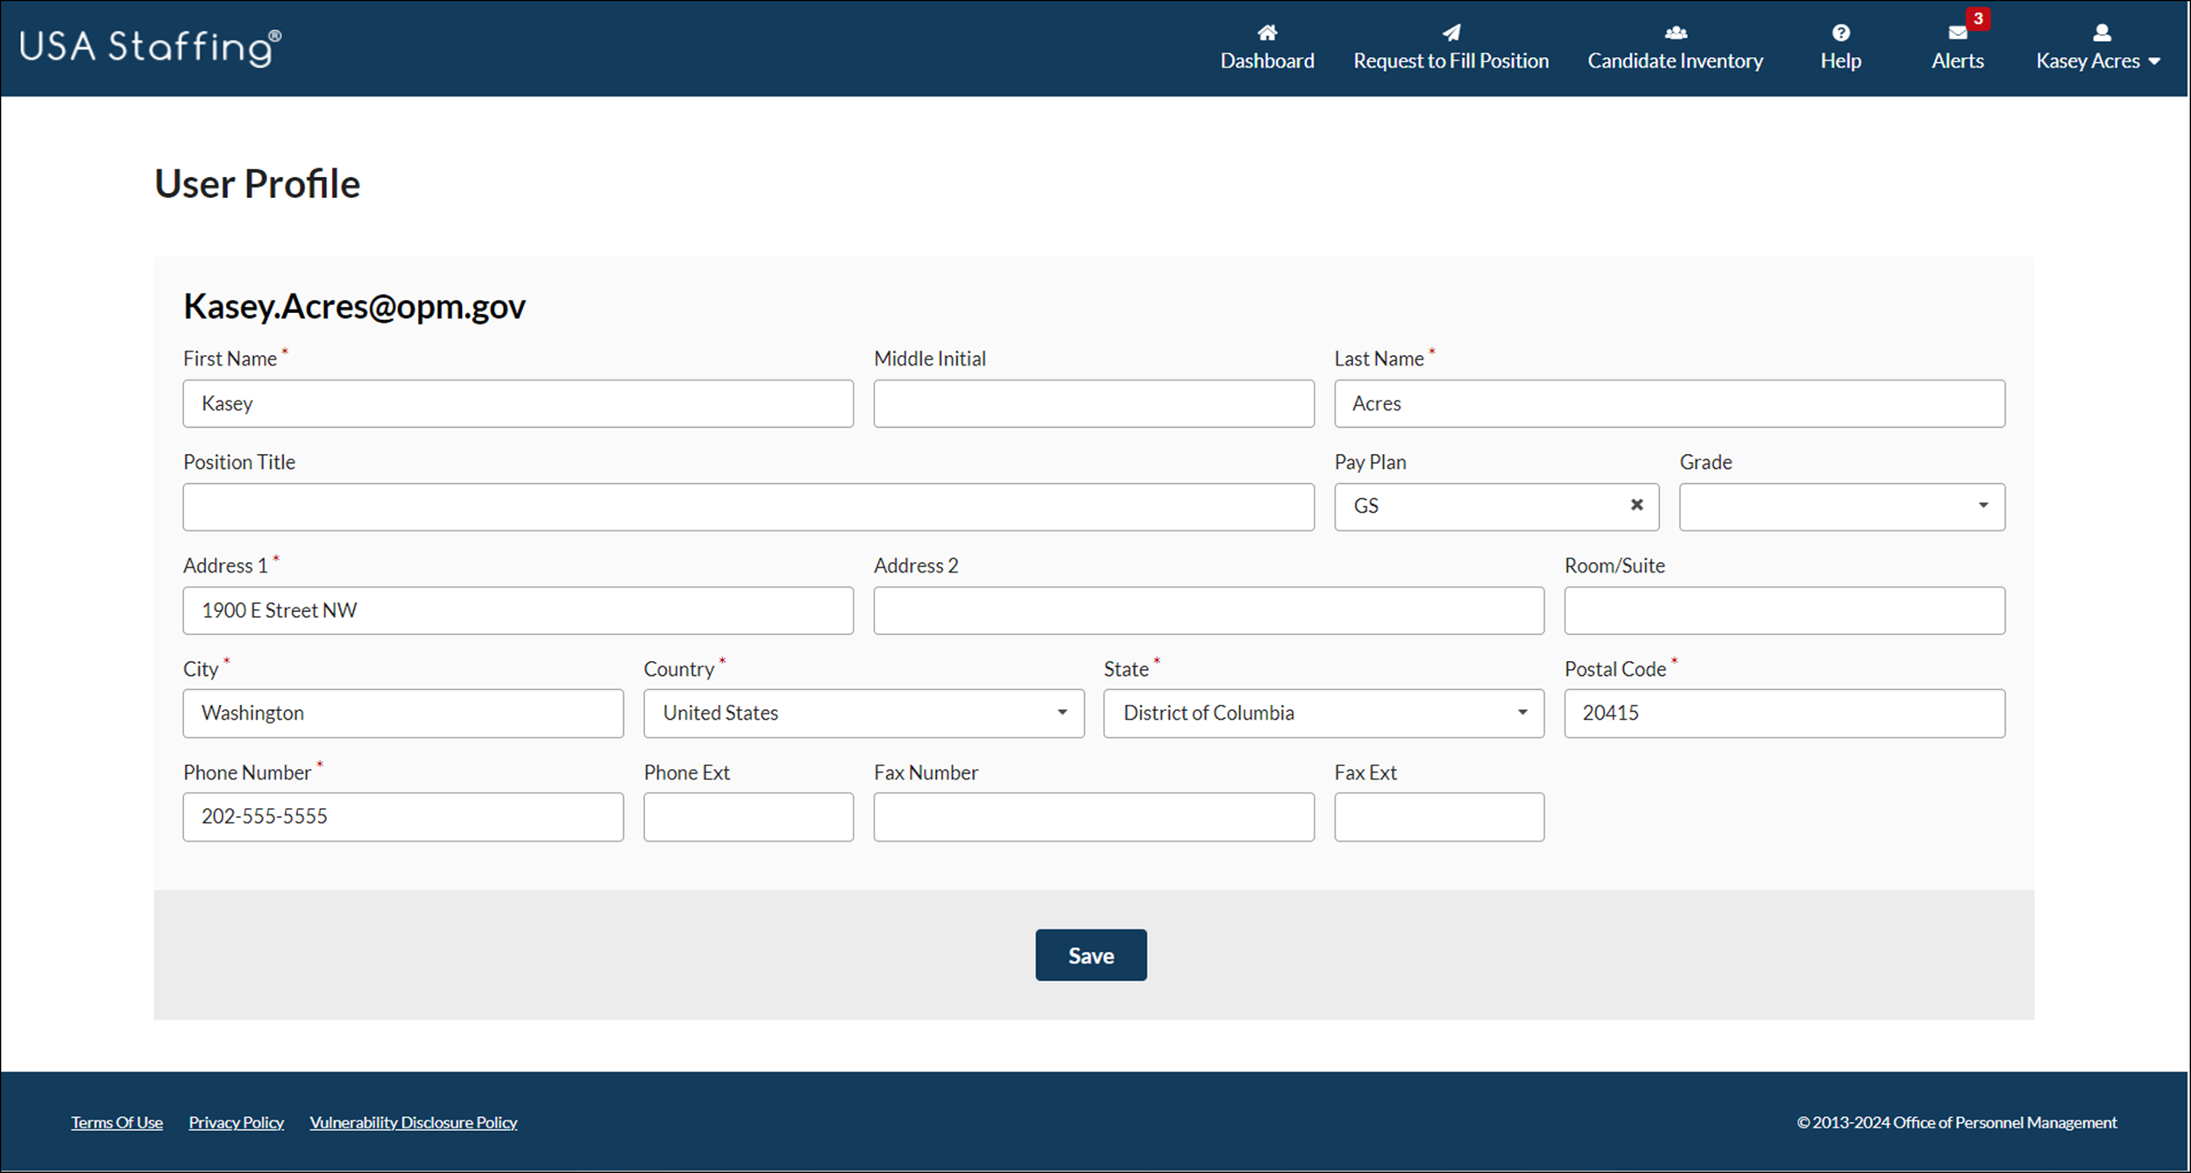Open Help via the question mark icon
Screen dimensions: 2191x1173
(x=1840, y=32)
